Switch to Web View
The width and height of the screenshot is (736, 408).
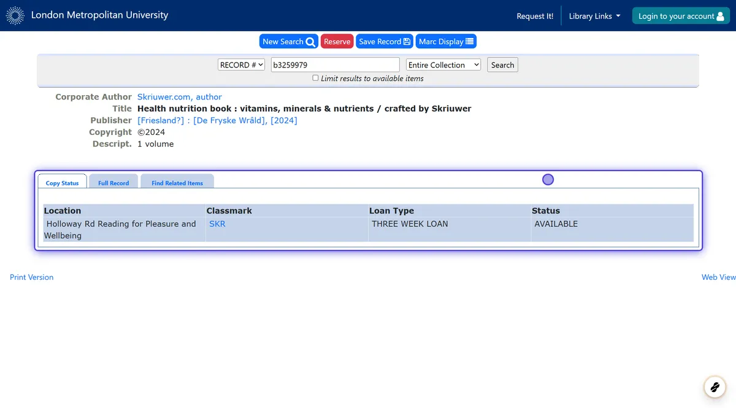click(x=718, y=277)
